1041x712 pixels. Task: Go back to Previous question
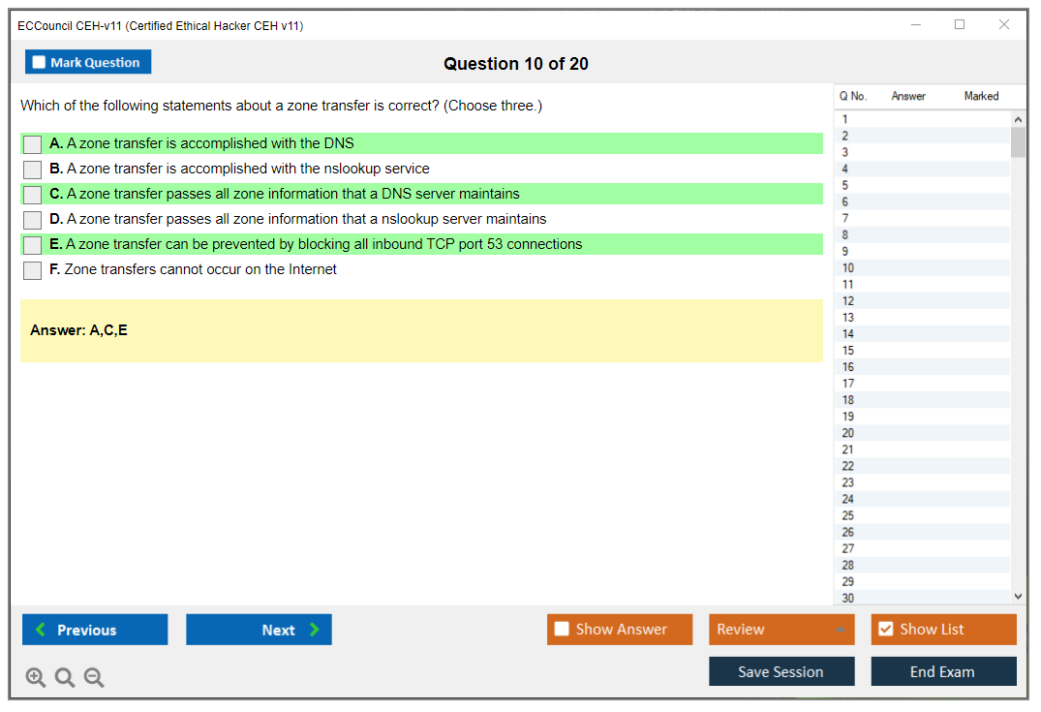[95, 630]
